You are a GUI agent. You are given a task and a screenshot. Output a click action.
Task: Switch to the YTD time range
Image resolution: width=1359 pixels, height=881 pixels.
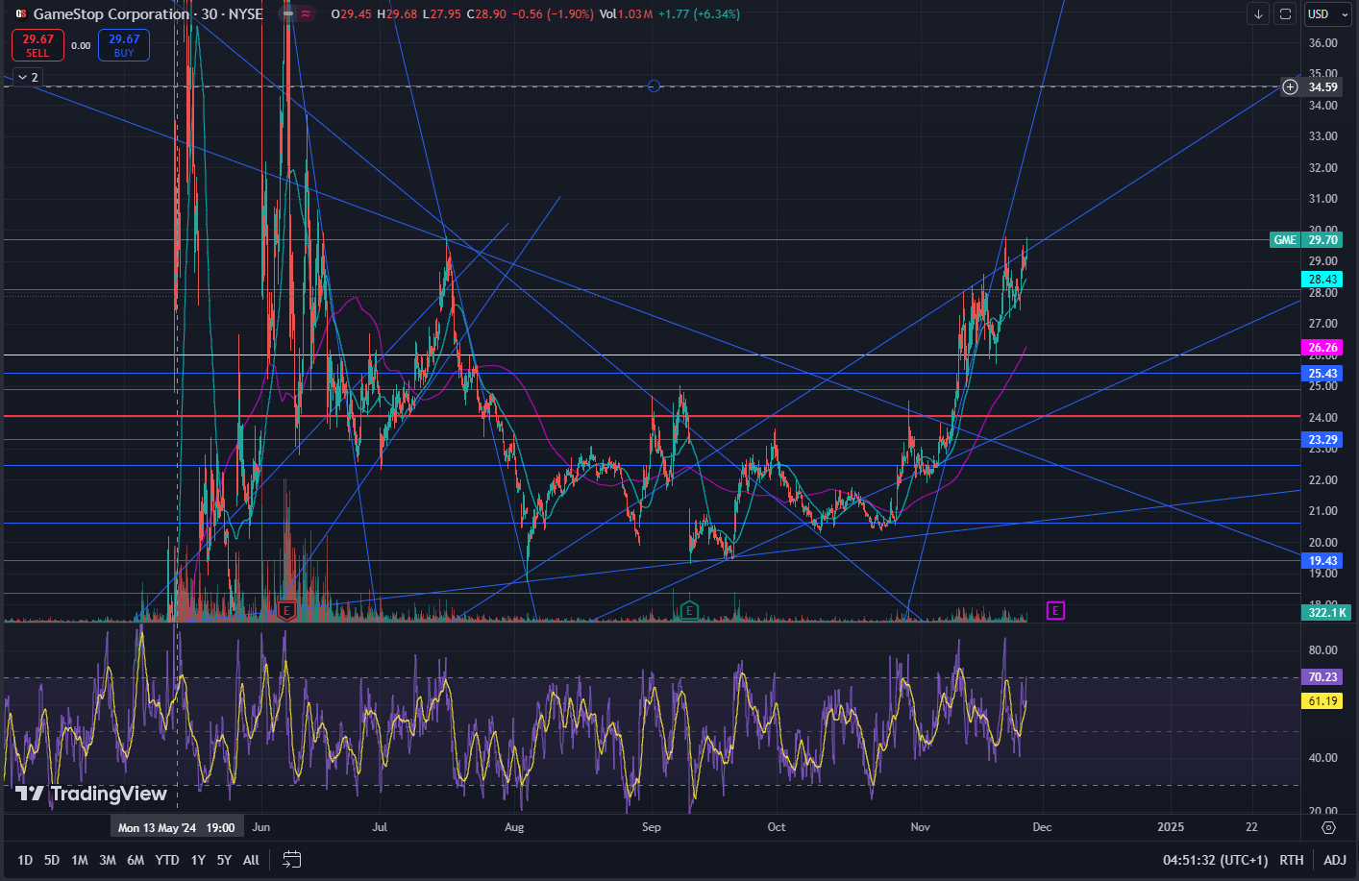coord(167,860)
